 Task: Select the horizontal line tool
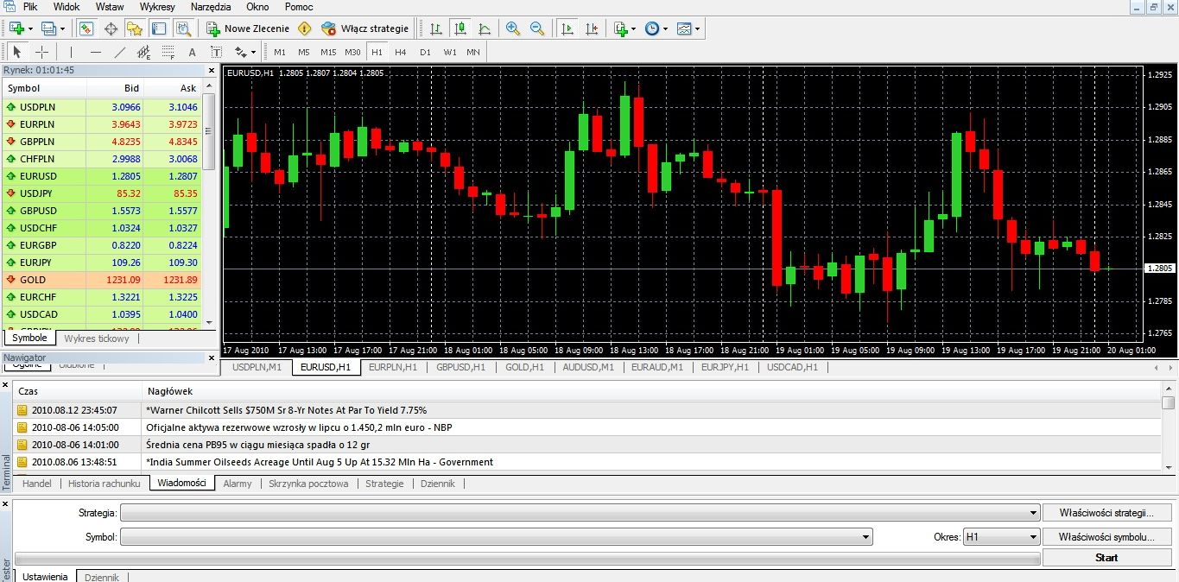point(95,52)
